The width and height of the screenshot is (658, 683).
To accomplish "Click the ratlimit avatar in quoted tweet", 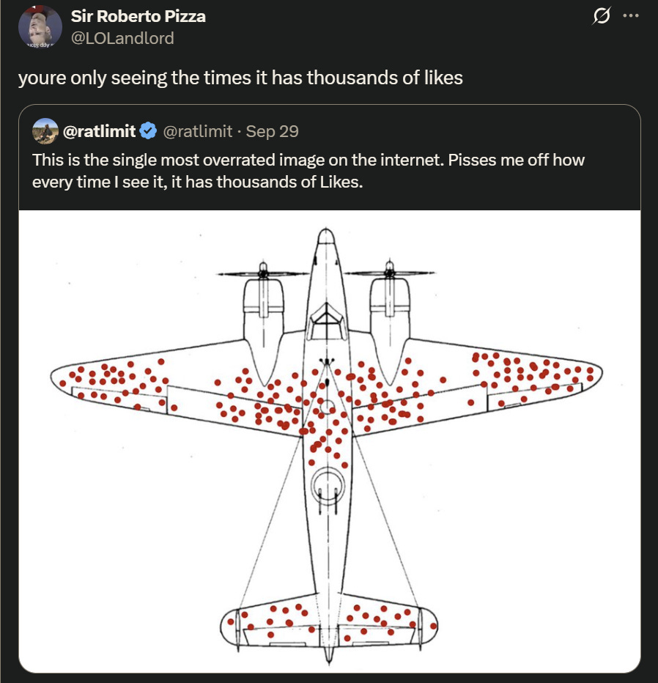I will coord(45,131).
